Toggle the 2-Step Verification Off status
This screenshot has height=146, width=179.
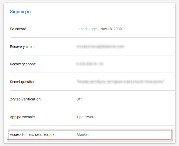[x=79, y=99]
